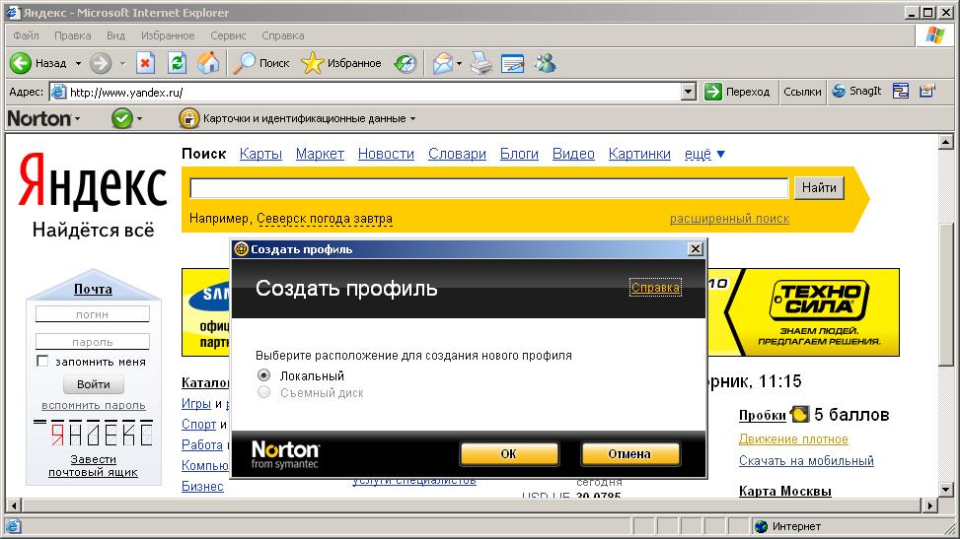
Task: Click Отмена in the dialog
Action: point(629,454)
